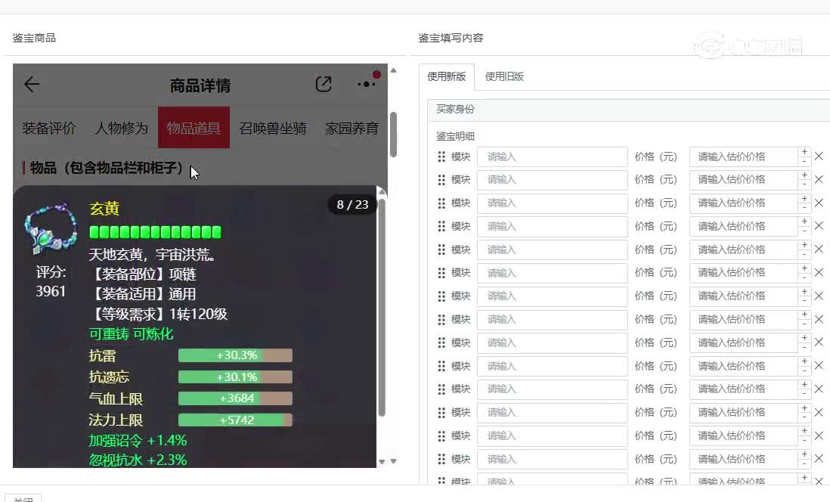
Task: Select the 使用旧版 tab
Action: pos(504,76)
